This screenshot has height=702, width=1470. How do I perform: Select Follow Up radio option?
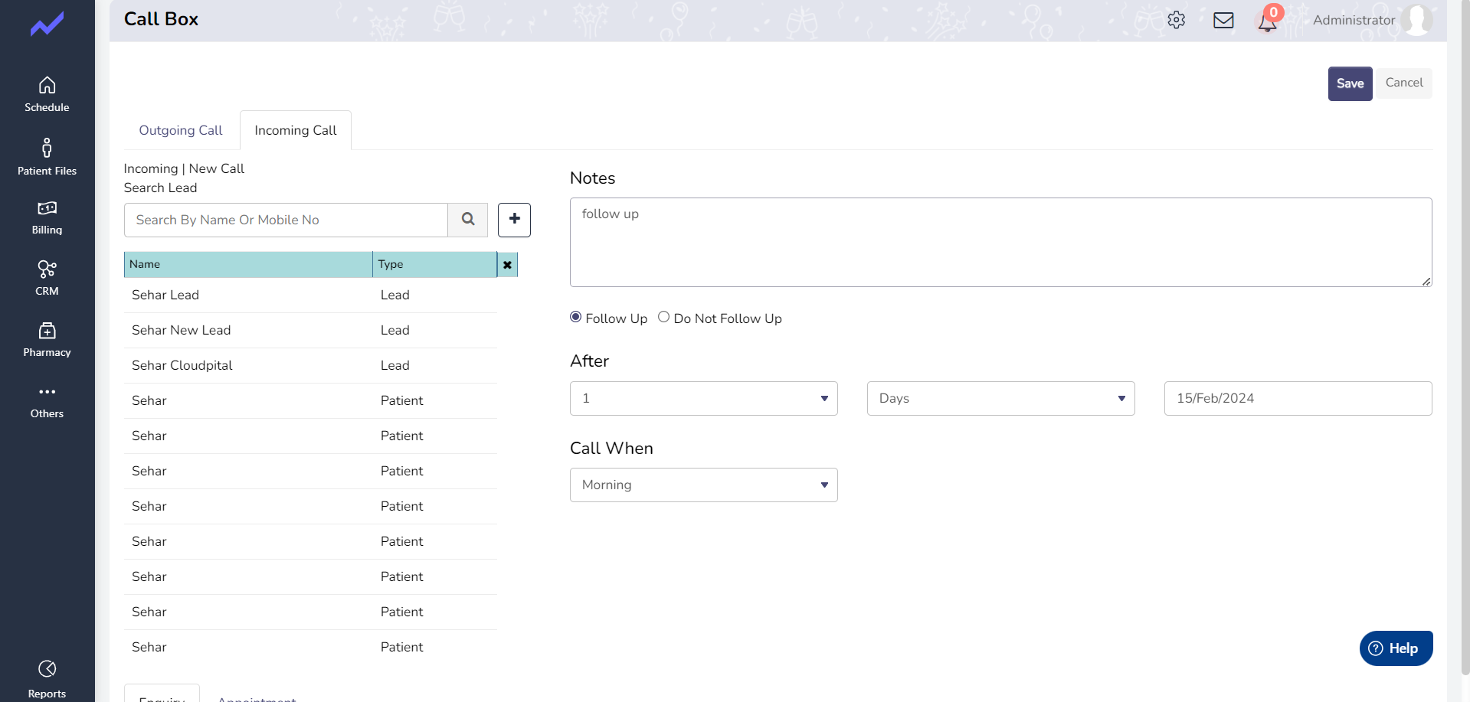click(575, 317)
